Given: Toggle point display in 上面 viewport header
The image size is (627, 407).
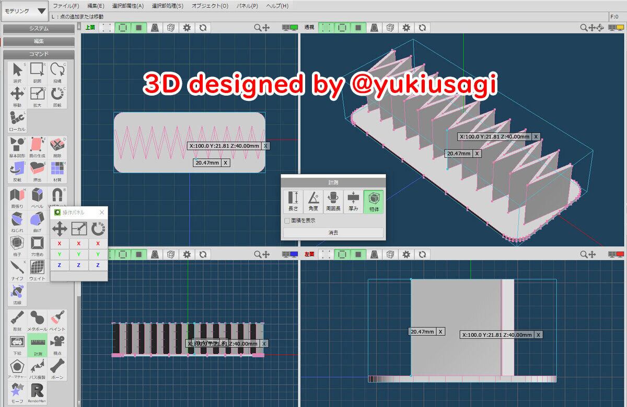Looking at the screenshot, I should tap(106, 27).
